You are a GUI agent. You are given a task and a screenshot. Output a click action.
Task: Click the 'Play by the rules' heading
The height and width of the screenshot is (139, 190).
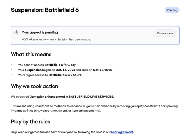pyautogui.click(x=30, y=122)
